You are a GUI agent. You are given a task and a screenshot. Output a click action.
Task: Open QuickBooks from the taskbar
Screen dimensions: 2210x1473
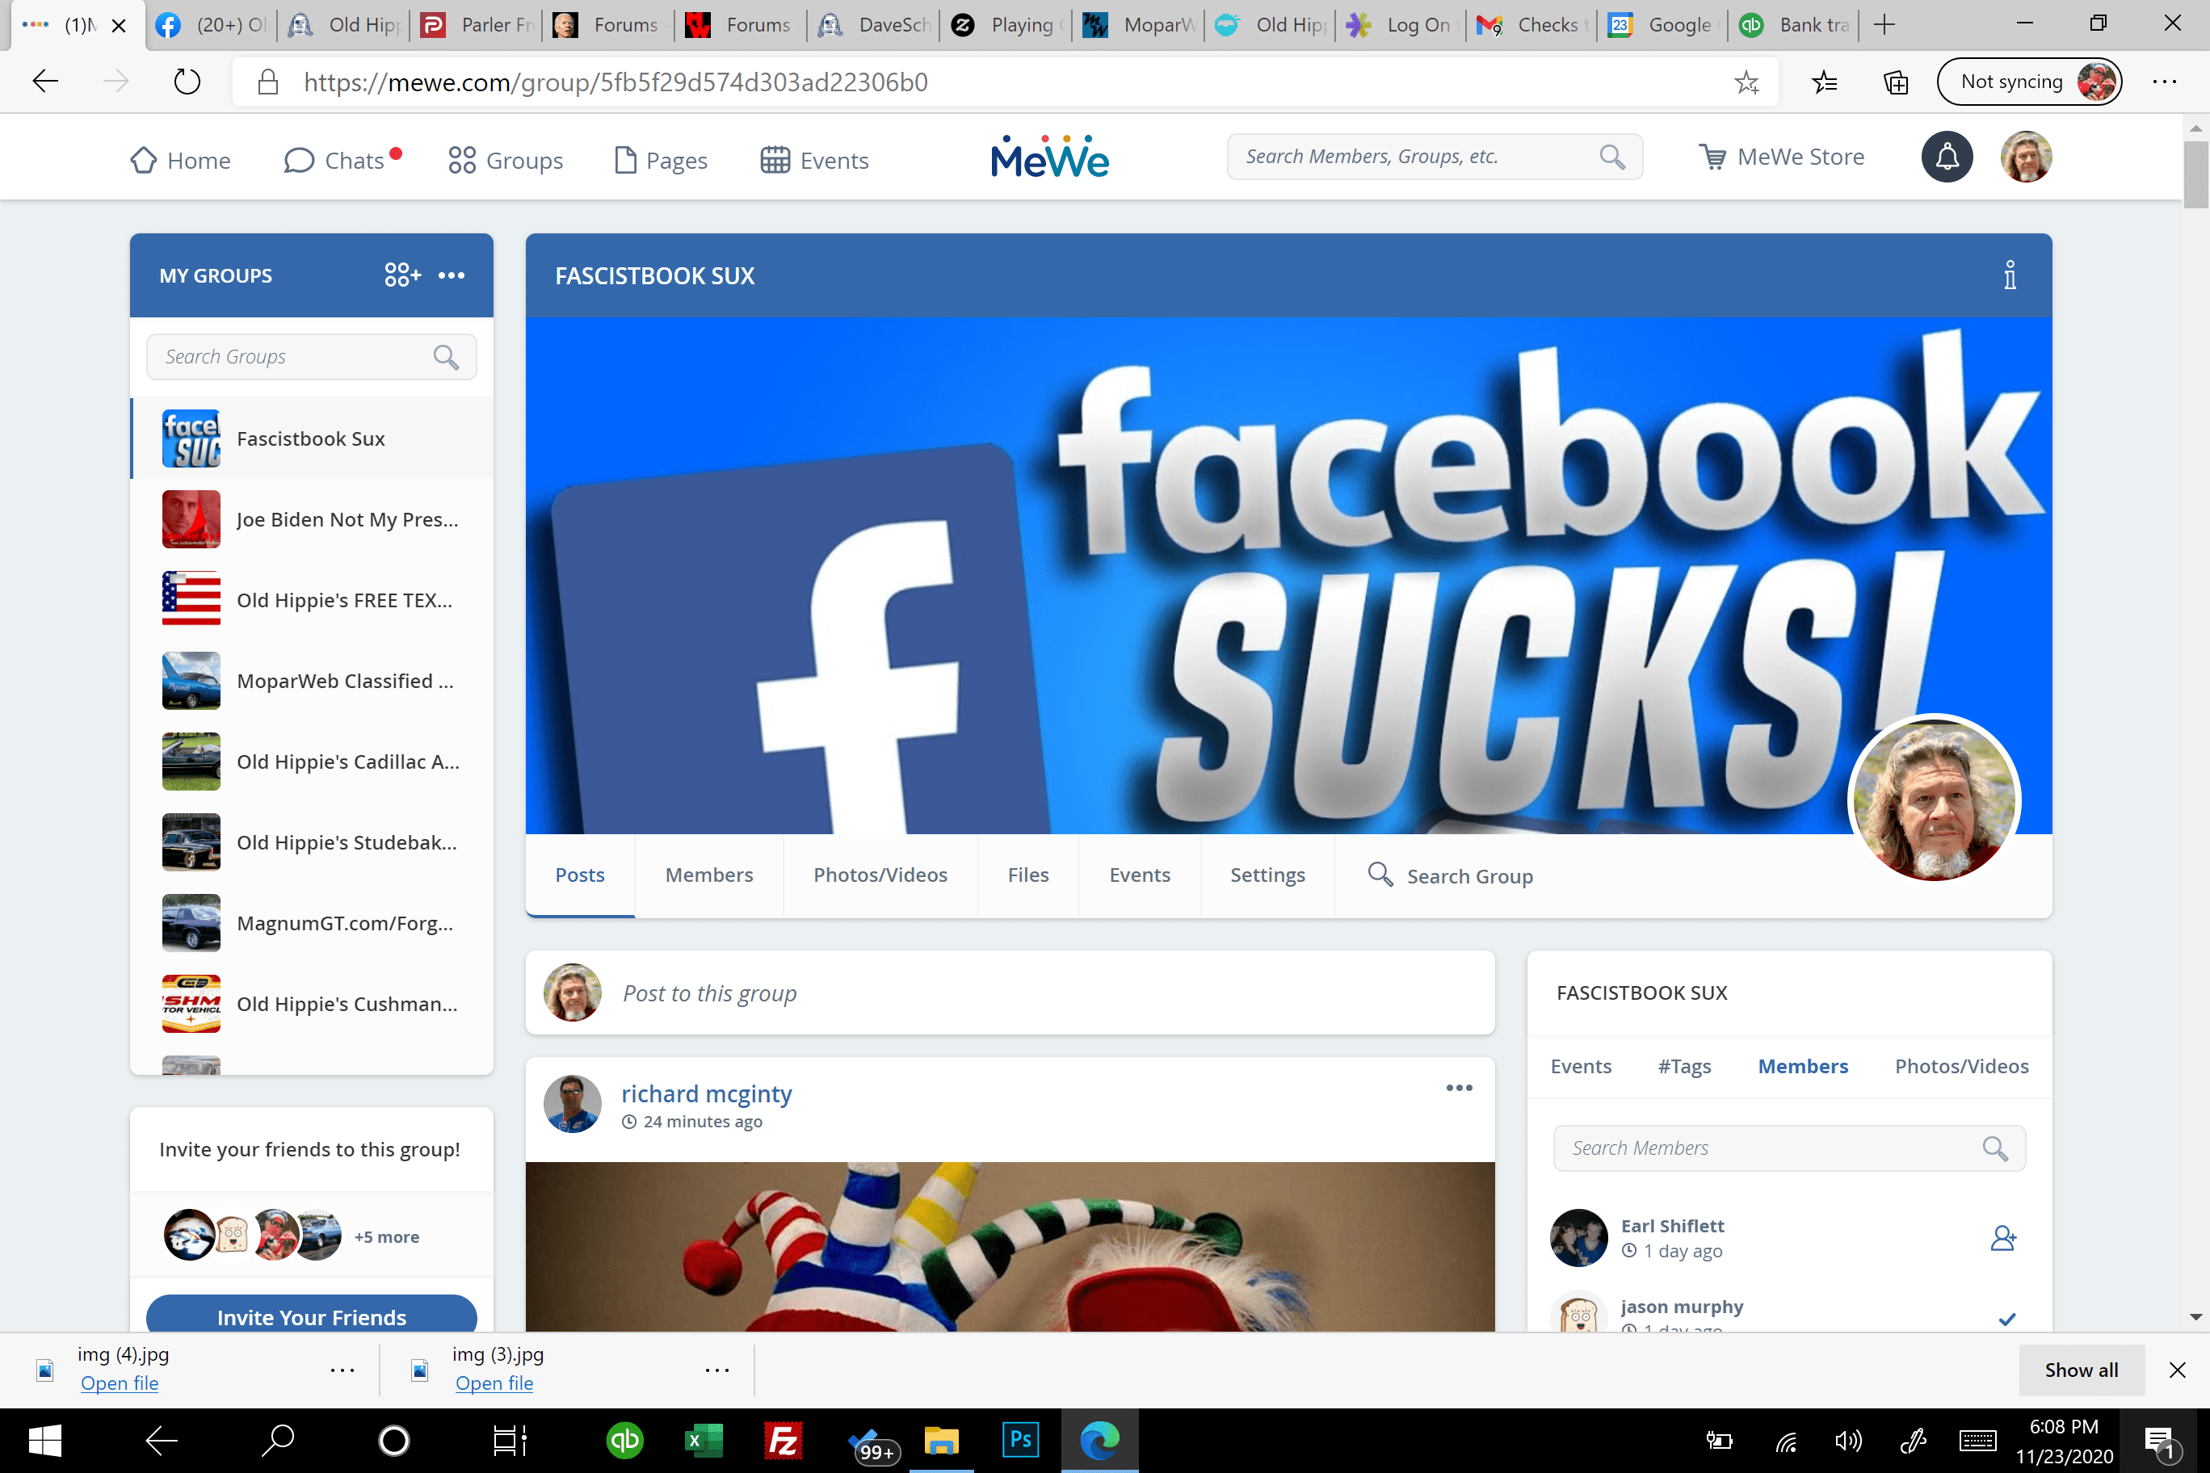pos(624,1439)
